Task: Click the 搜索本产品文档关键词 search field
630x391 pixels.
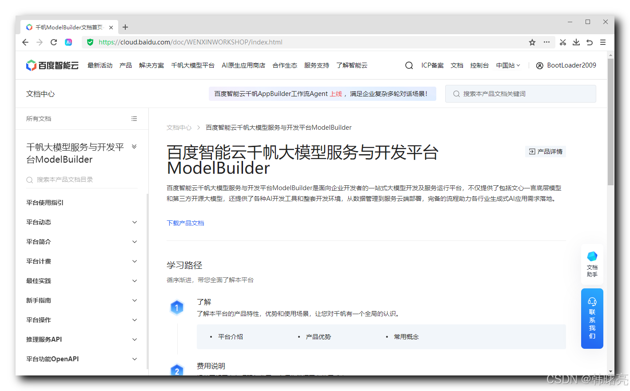Action: (x=521, y=94)
